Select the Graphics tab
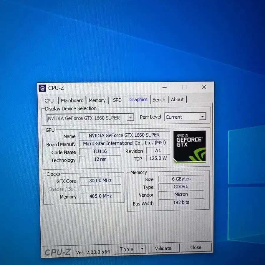The image size is (265, 265). (138, 100)
